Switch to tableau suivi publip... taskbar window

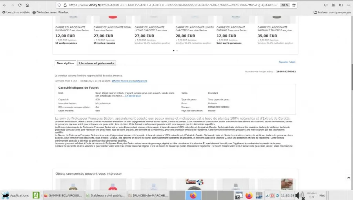tap(106, 195)
